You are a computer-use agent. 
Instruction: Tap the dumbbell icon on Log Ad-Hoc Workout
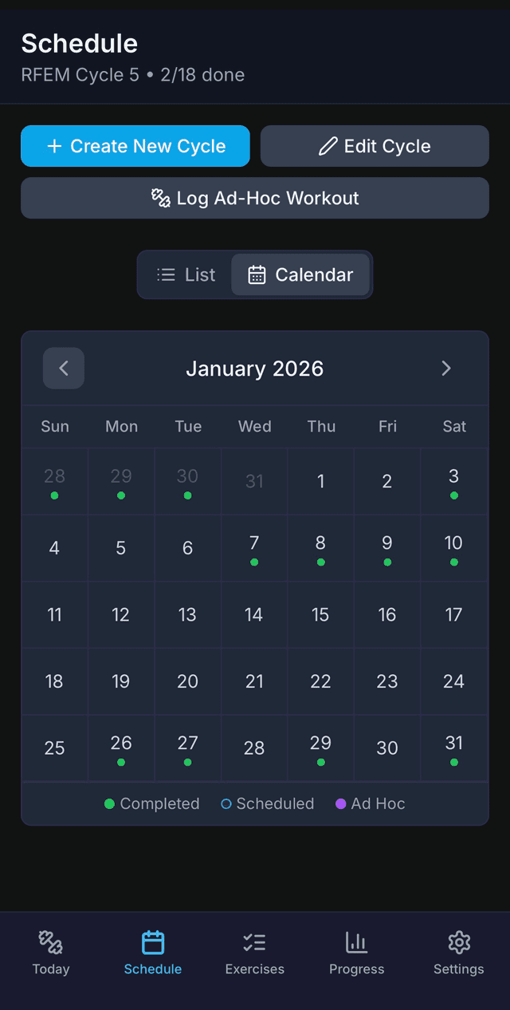pyautogui.click(x=162, y=197)
